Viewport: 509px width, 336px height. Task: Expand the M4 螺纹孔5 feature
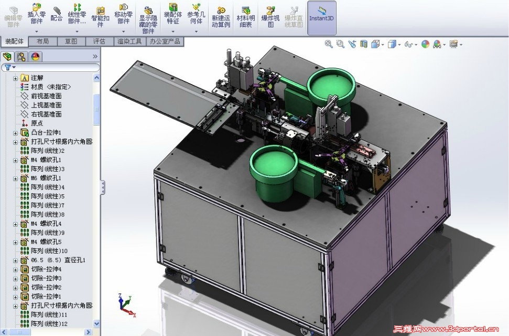[x=15, y=242]
